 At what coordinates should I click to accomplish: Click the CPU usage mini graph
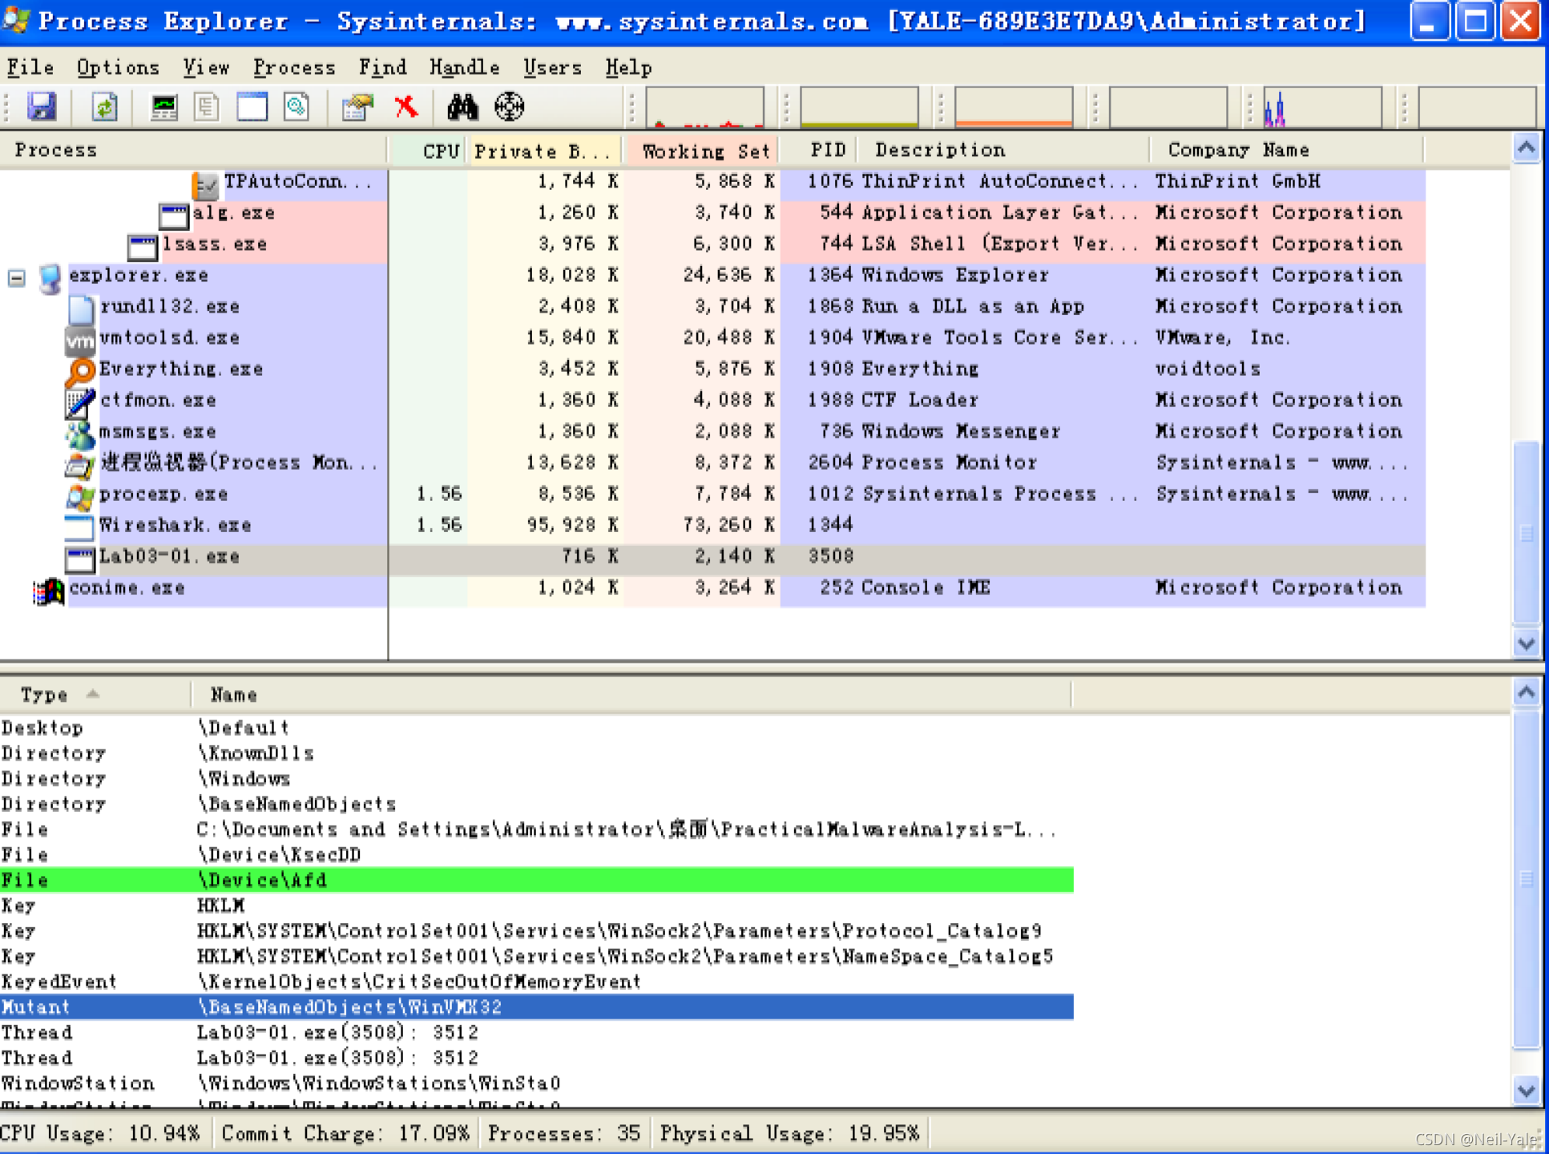(704, 107)
